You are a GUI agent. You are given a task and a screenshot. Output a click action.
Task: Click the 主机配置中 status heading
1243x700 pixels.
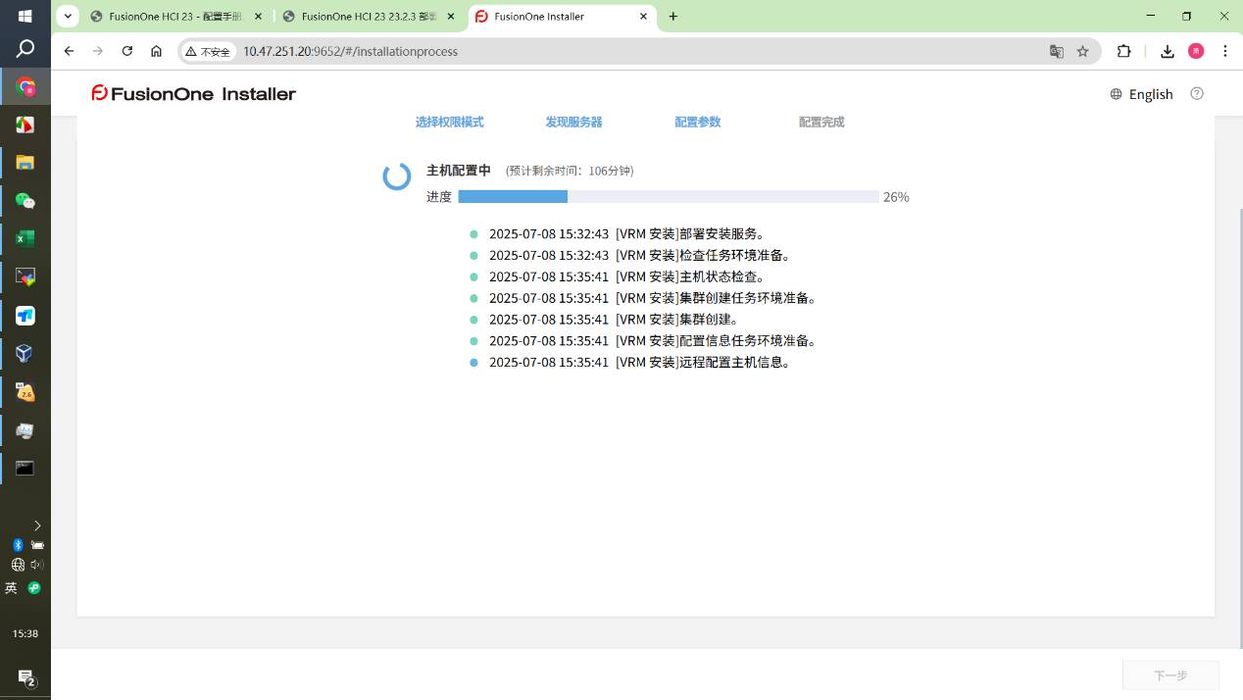point(459,171)
